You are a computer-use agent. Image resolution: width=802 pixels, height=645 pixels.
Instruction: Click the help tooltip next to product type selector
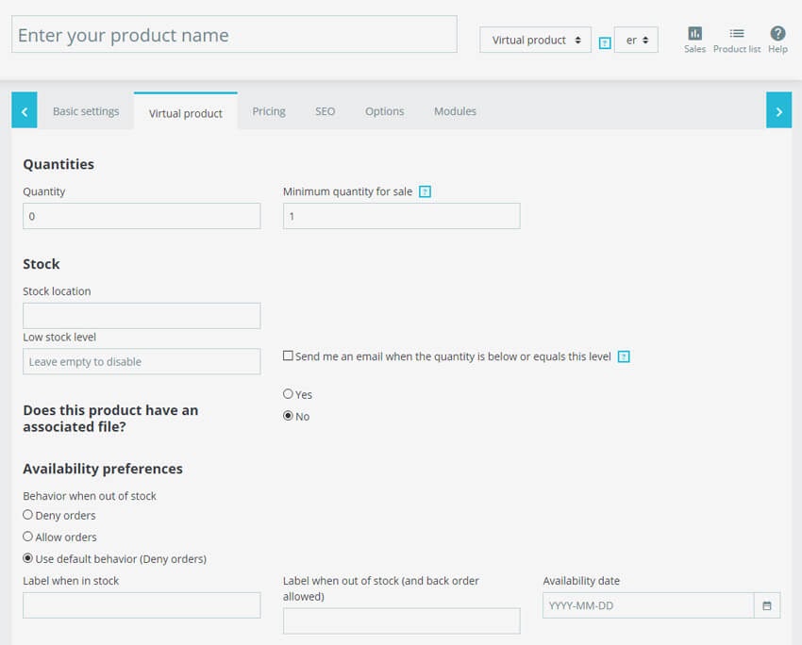605,41
